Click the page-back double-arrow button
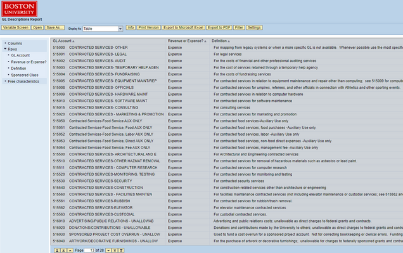Viewport: 403px width, 253px height. 63,250
